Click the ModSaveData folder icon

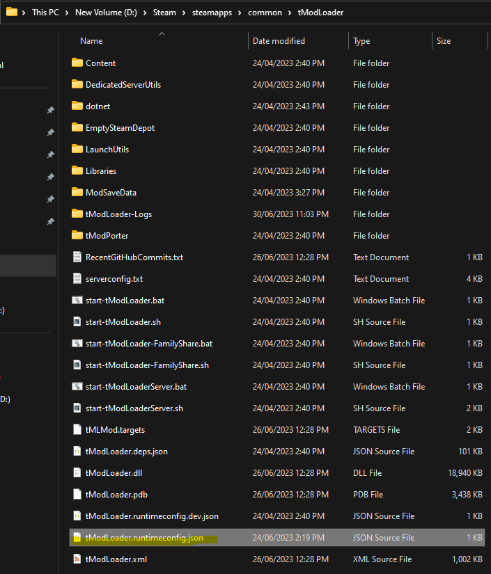pyautogui.click(x=77, y=192)
